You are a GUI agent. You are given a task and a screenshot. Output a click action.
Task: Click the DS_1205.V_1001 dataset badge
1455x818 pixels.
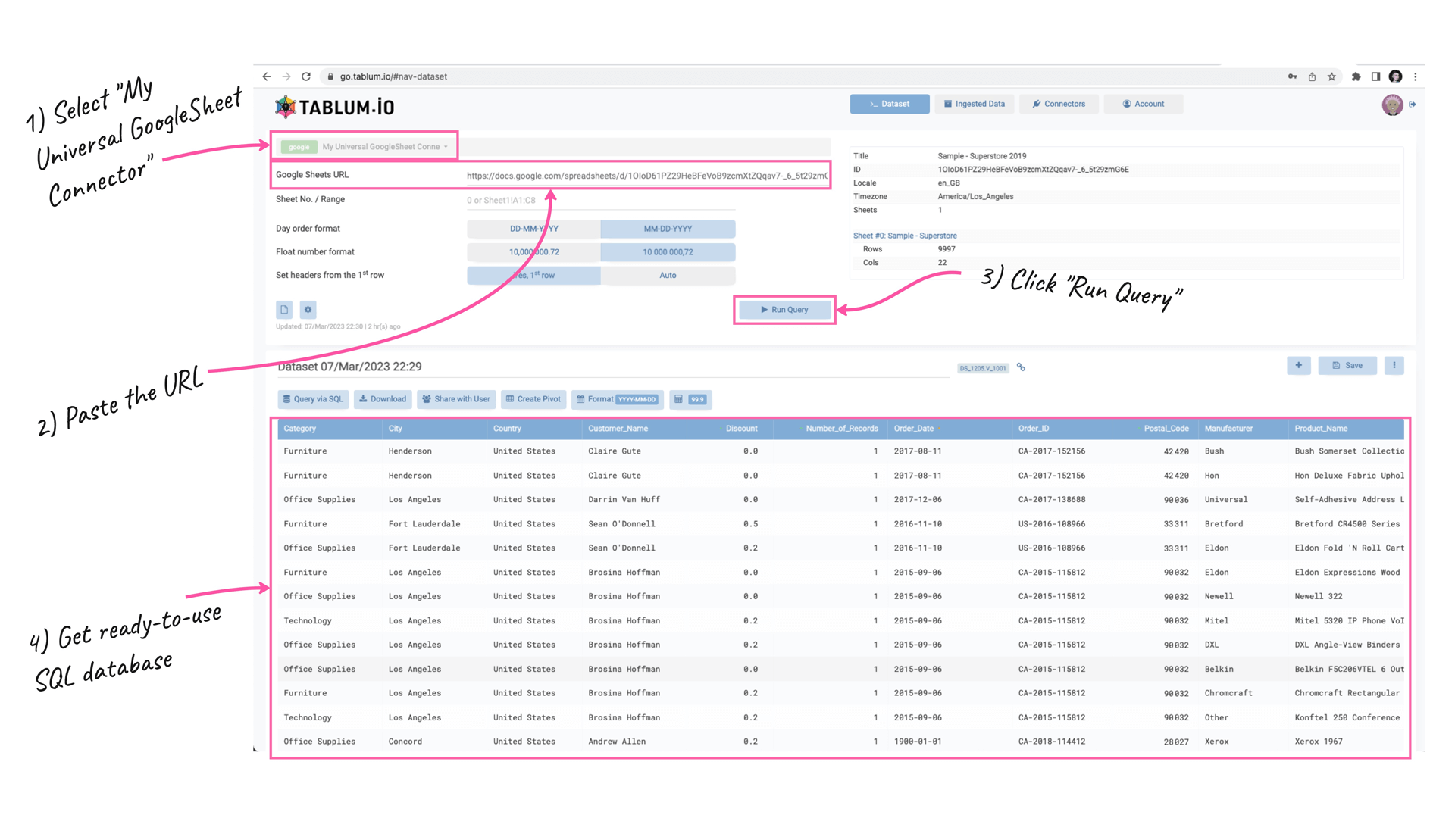pos(983,368)
